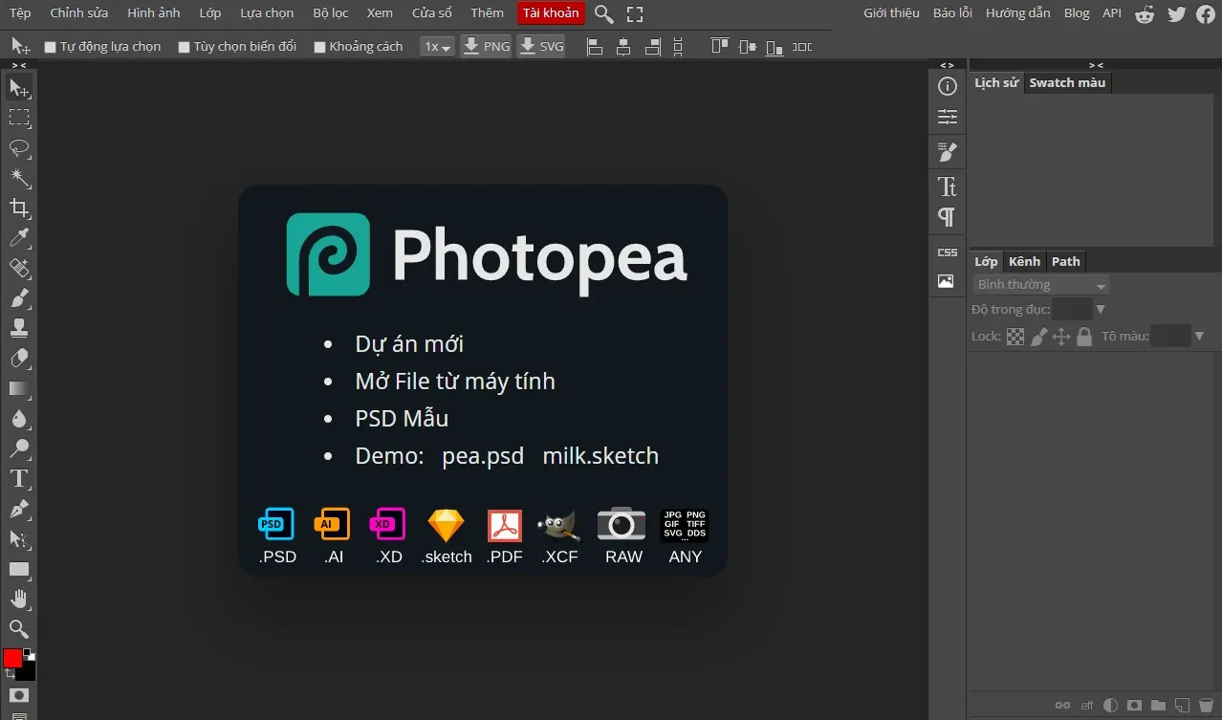
Task: Select the Clone Stamp tool
Action: [x=20, y=328]
